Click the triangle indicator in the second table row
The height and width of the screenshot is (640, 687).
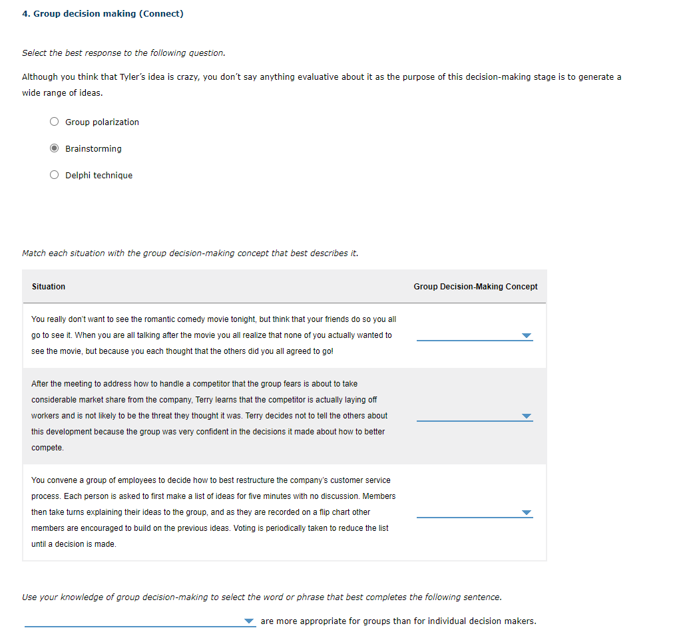tap(527, 416)
